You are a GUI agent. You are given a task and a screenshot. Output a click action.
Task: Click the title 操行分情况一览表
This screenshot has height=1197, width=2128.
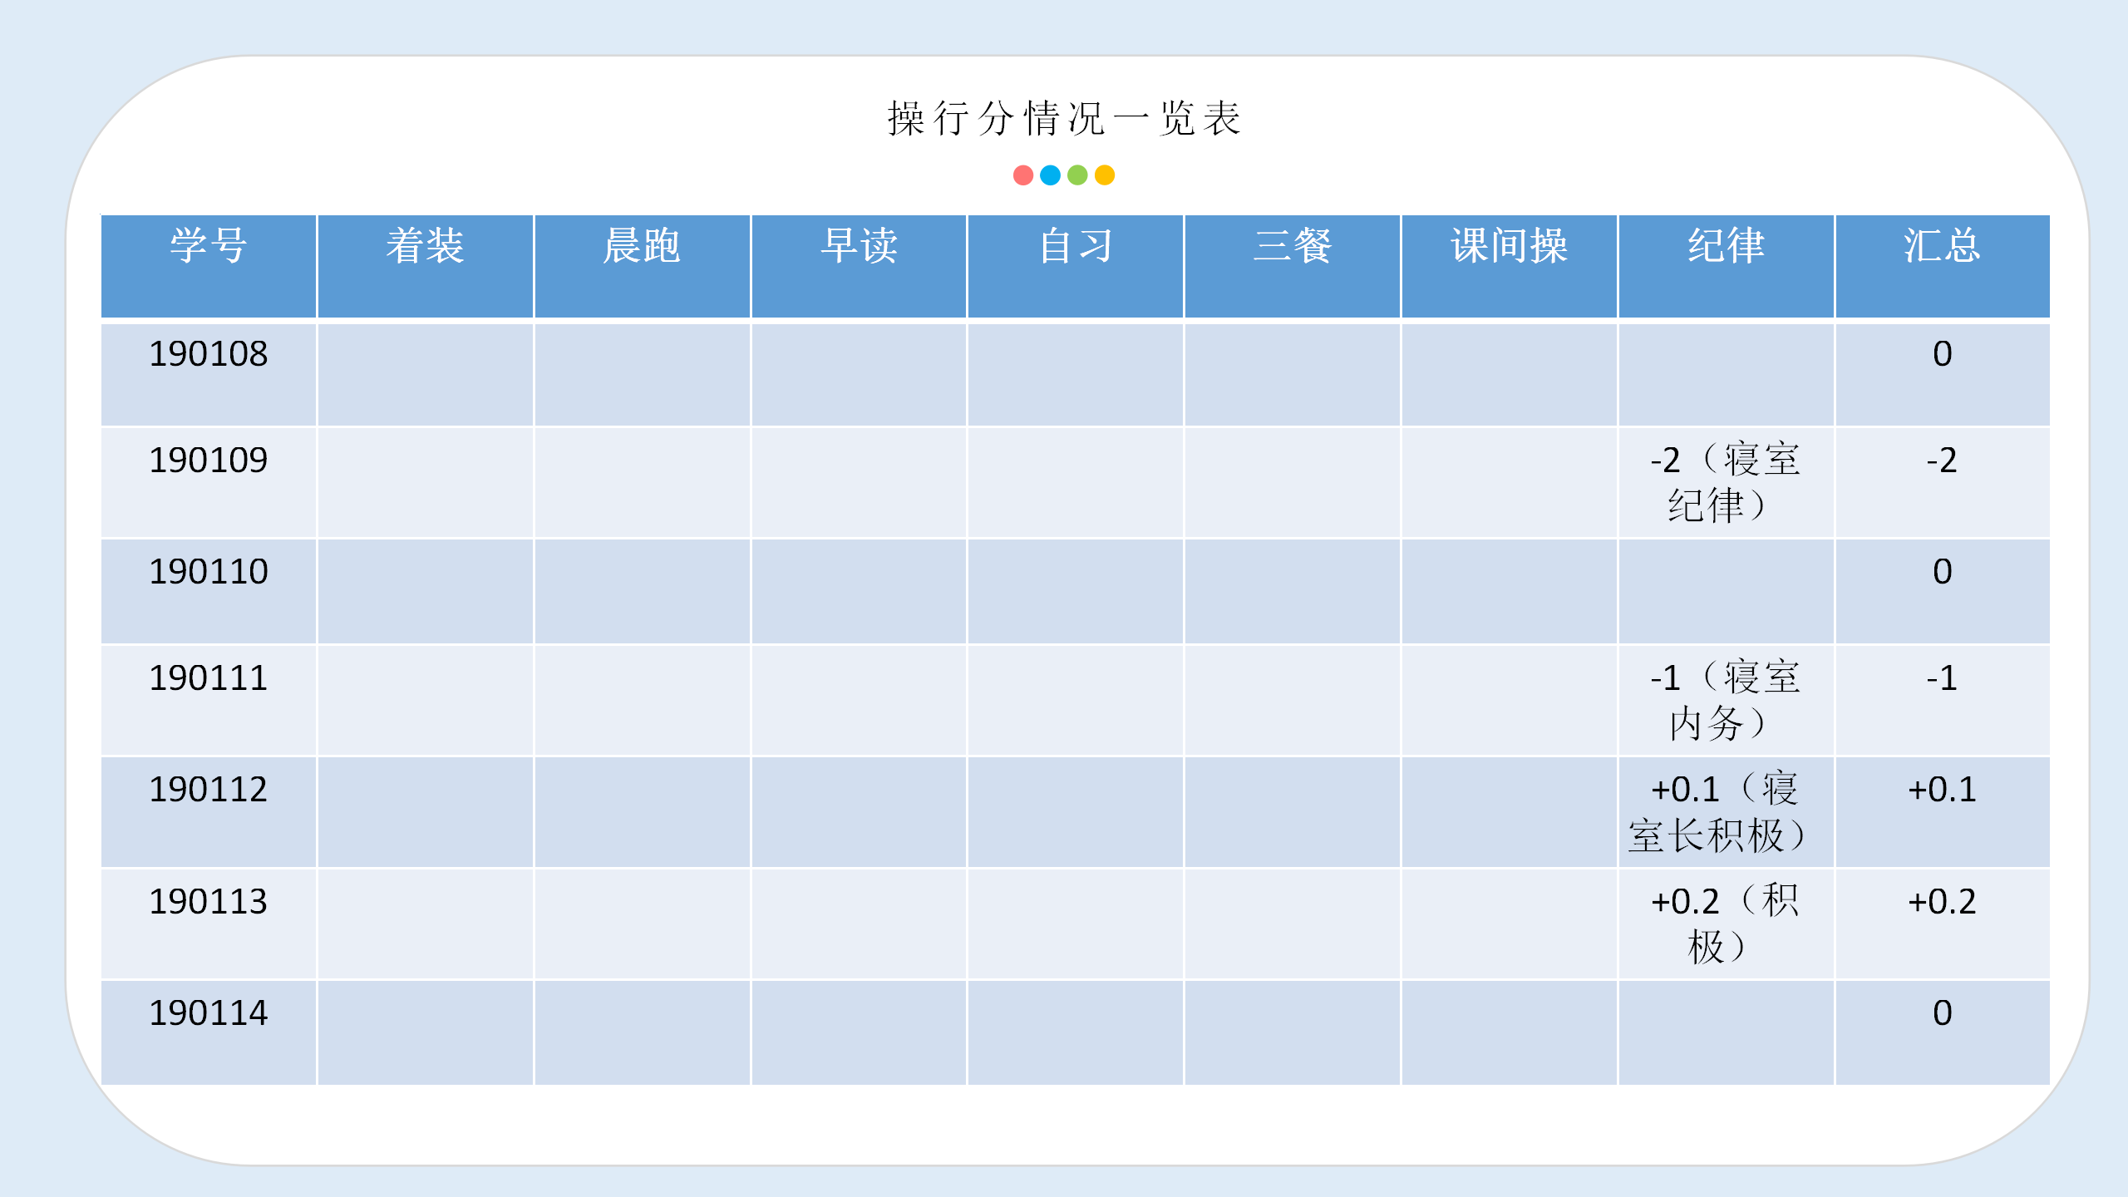(1064, 118)
